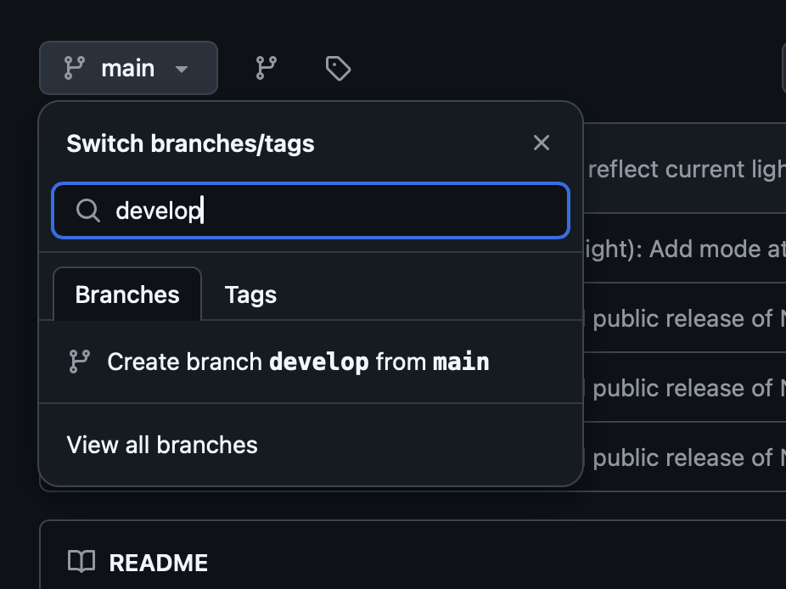Image resolution: width=786 pixels, height=589 pixels.
Task: Click branch icon inside main button
Action: coord(75,68)
